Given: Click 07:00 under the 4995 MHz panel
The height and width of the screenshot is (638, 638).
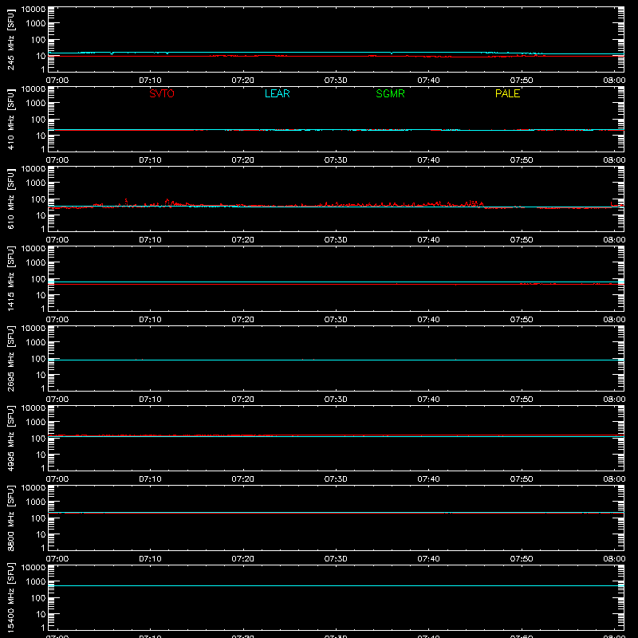Looking at the screenshot, I should point(57,479).
